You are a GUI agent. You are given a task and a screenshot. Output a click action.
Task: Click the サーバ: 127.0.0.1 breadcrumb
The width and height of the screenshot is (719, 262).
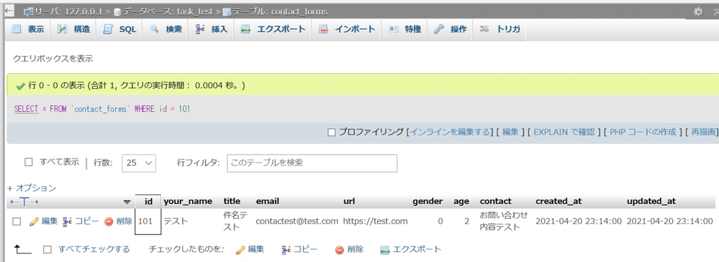coord(68,11)
